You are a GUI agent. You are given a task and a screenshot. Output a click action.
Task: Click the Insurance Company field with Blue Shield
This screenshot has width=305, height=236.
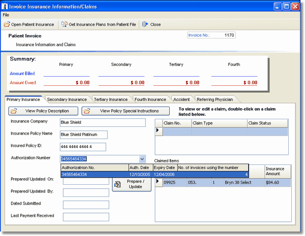coord(103,122)
